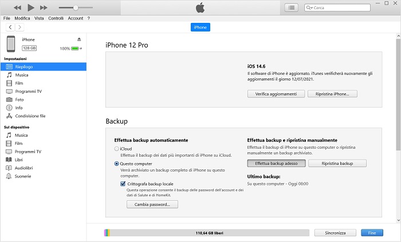Click the Cerca search field
The height and width of the screenshot is (242, 401).
point(337,7)
